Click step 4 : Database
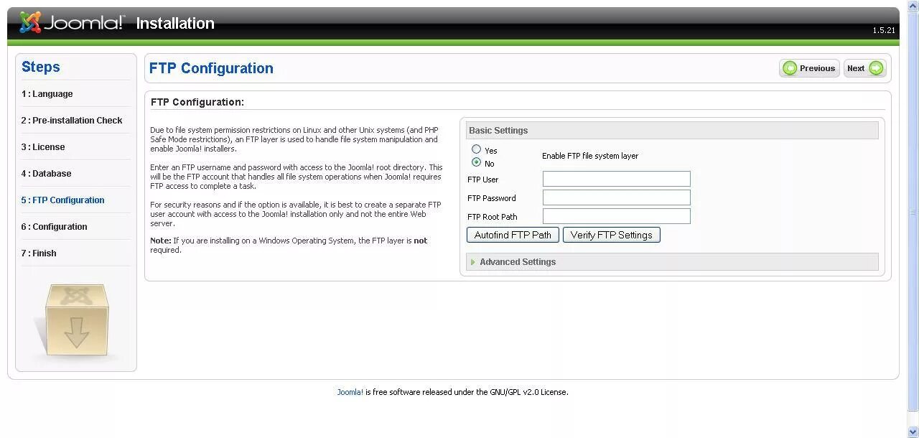 click(x=47, y=174)
